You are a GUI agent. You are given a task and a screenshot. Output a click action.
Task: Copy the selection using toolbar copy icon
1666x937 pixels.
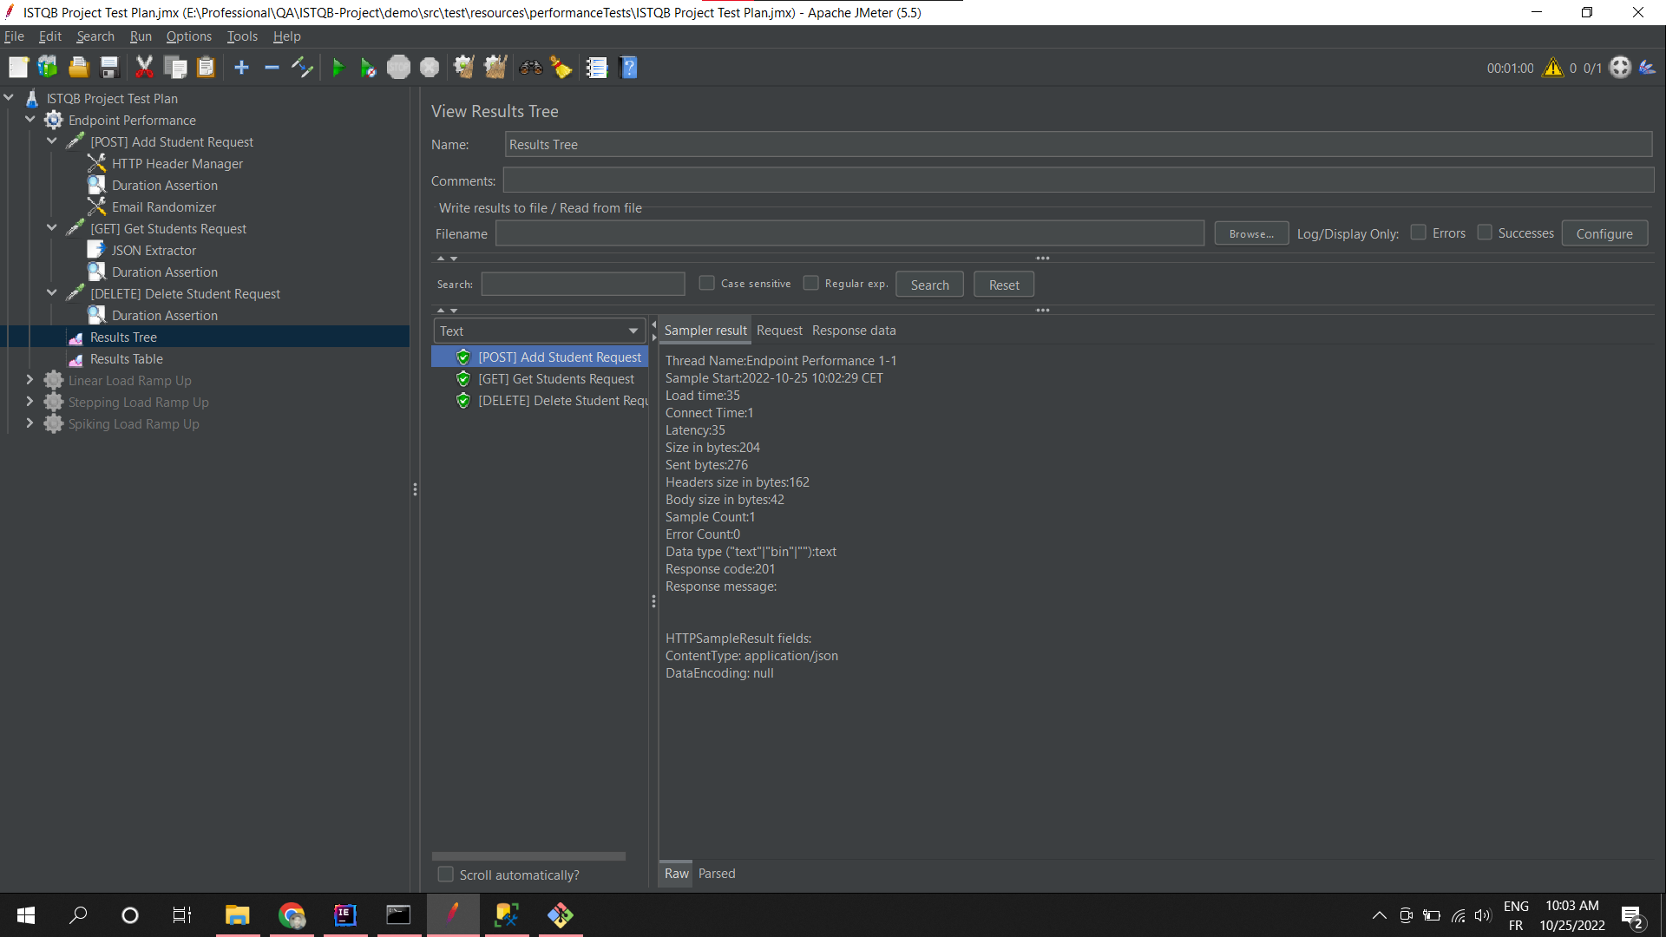click(175, 67)
